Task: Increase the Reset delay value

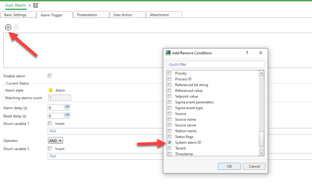Action: point(67,115)
